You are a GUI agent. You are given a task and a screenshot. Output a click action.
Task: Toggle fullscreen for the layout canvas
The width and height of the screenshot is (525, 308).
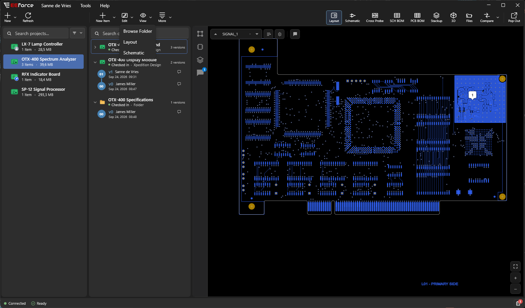click(x=515, y=266)
